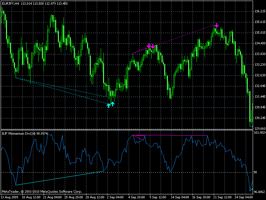Screen dimensions: 266x200
Task: Click the 13 Aug 2009 date label
Action: [10, 197]
